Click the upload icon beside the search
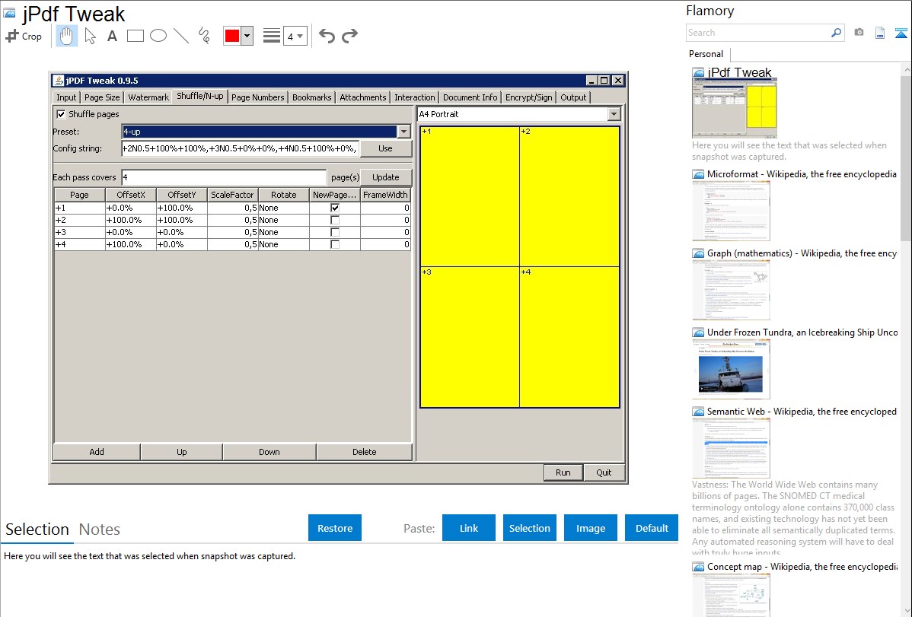Screen dimensions: 912x617 901,33
